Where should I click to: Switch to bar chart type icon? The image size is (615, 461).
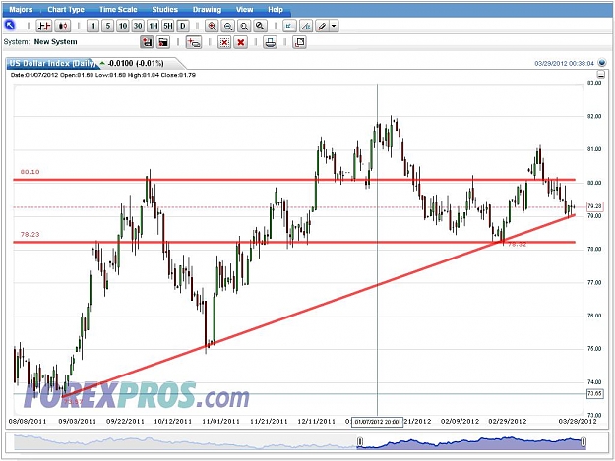[x=44, y=27]
